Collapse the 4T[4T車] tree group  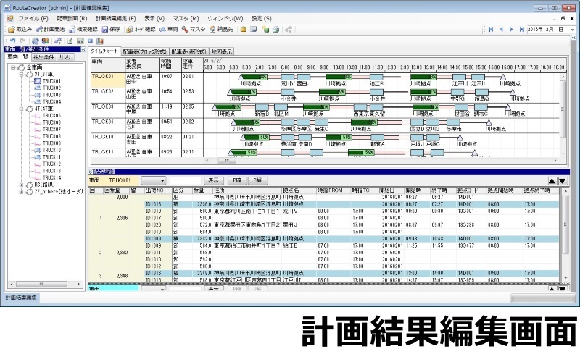click(x=22, y=109)
